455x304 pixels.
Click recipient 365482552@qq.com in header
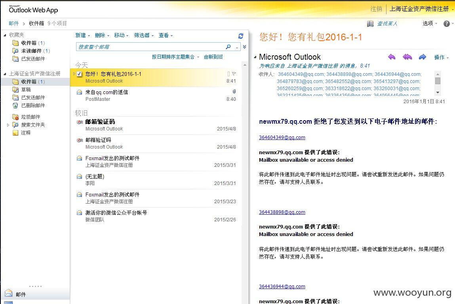pos(348,81)
